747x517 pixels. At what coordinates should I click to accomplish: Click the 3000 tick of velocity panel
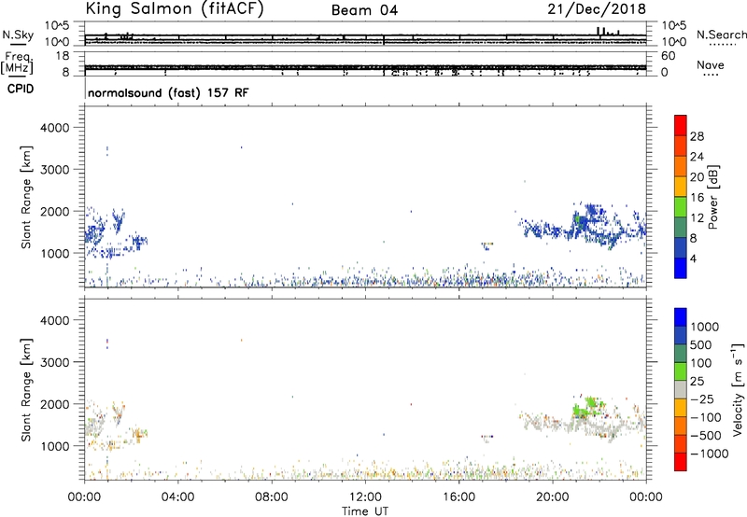55,362
